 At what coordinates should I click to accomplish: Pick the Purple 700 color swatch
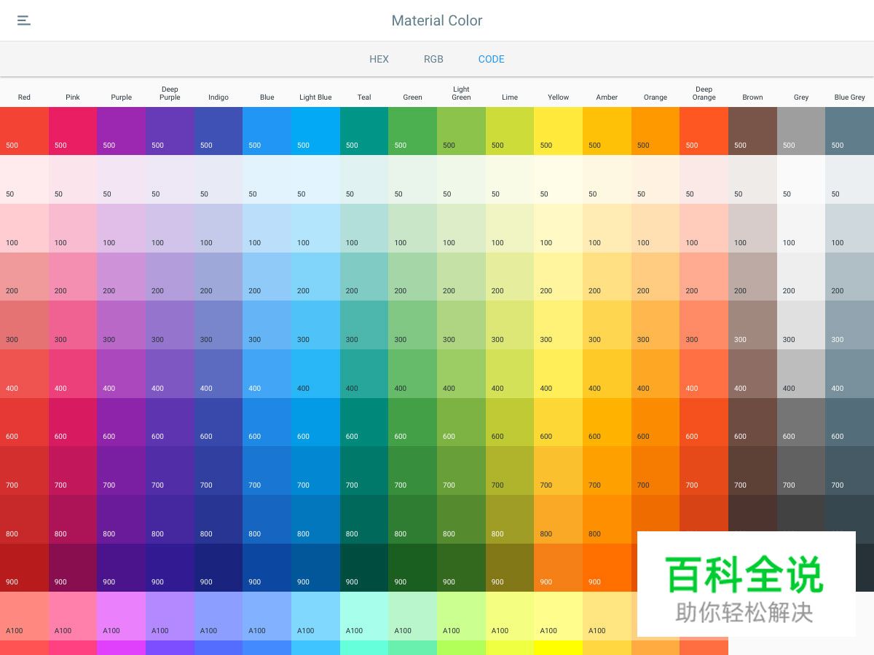(x=121, y=471)
